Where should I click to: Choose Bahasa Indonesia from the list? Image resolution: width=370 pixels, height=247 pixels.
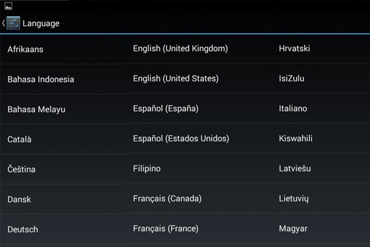pos(41,79)
